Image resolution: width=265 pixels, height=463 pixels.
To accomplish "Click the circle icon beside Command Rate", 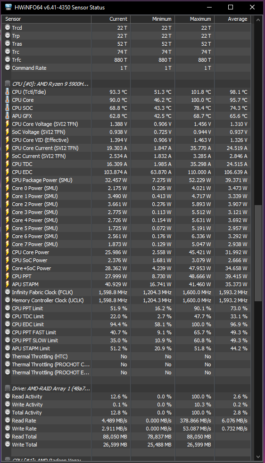I will pyautogui.click(x=8, y=67).
